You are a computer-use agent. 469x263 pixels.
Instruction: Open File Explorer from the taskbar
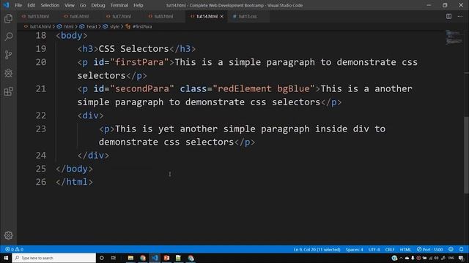point(130,258)
